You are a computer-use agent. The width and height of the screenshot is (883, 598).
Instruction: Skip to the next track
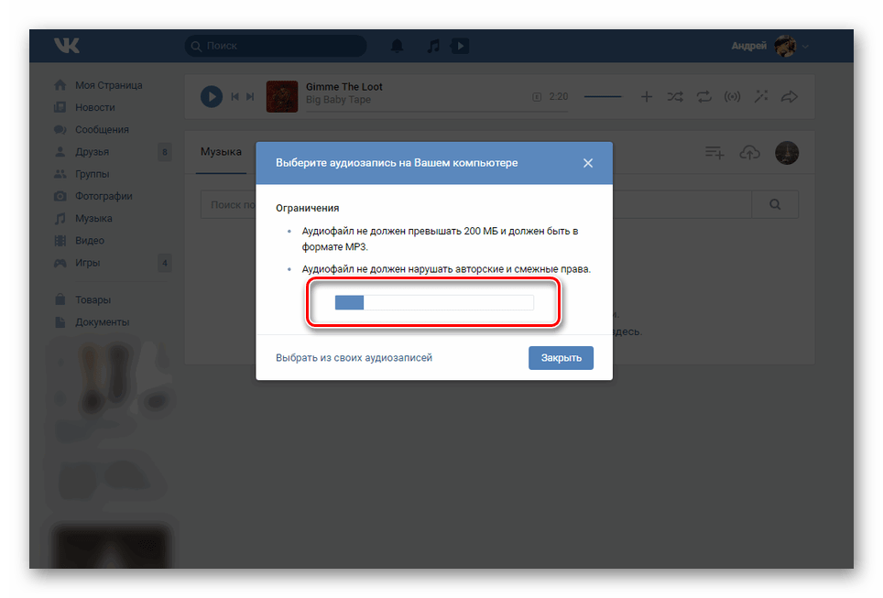click(250, 97)
